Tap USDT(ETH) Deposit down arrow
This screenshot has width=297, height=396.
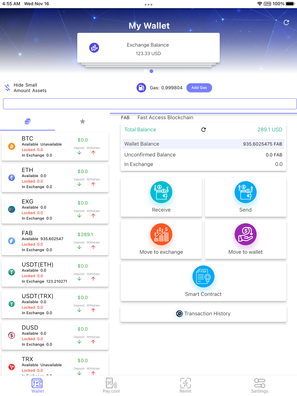pos(79,278)
